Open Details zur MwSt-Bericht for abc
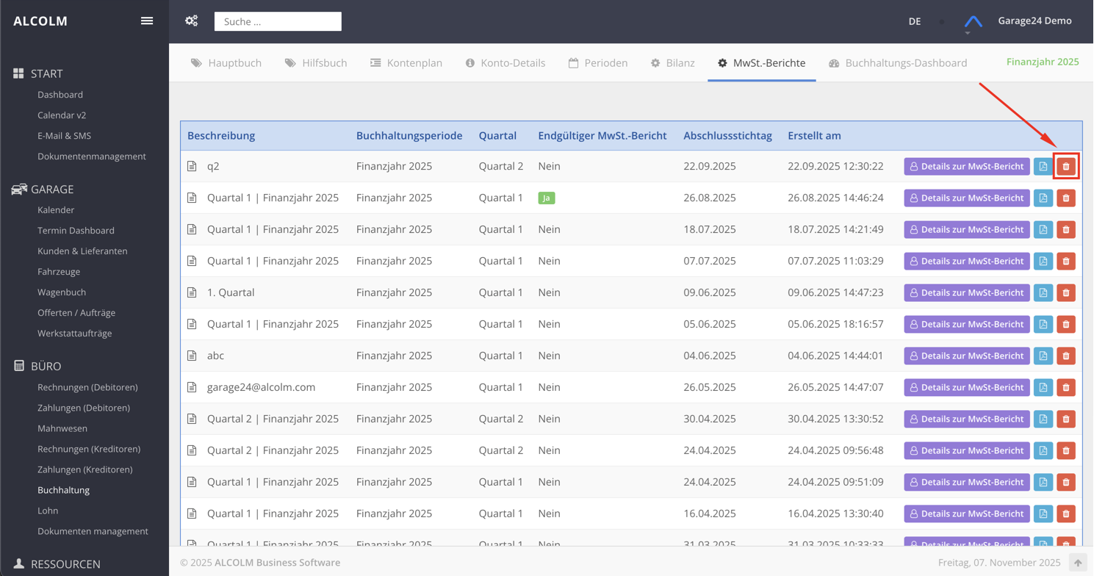This screenshot has width=1094, height=576. click(x=966, y=356)
